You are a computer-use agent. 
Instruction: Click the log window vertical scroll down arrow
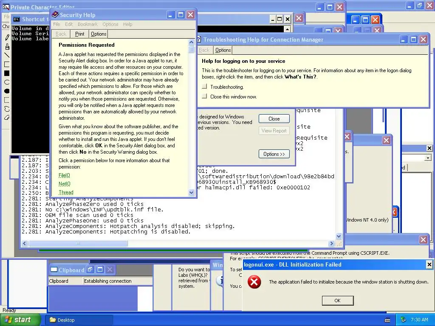339,236
